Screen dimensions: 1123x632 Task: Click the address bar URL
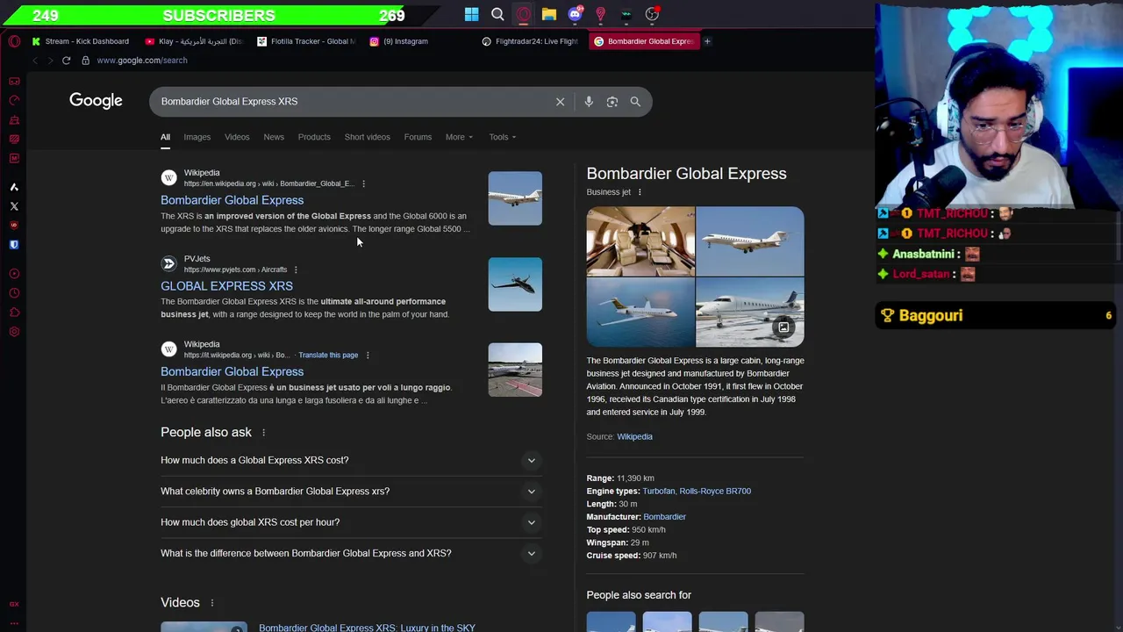coord(141,61)
